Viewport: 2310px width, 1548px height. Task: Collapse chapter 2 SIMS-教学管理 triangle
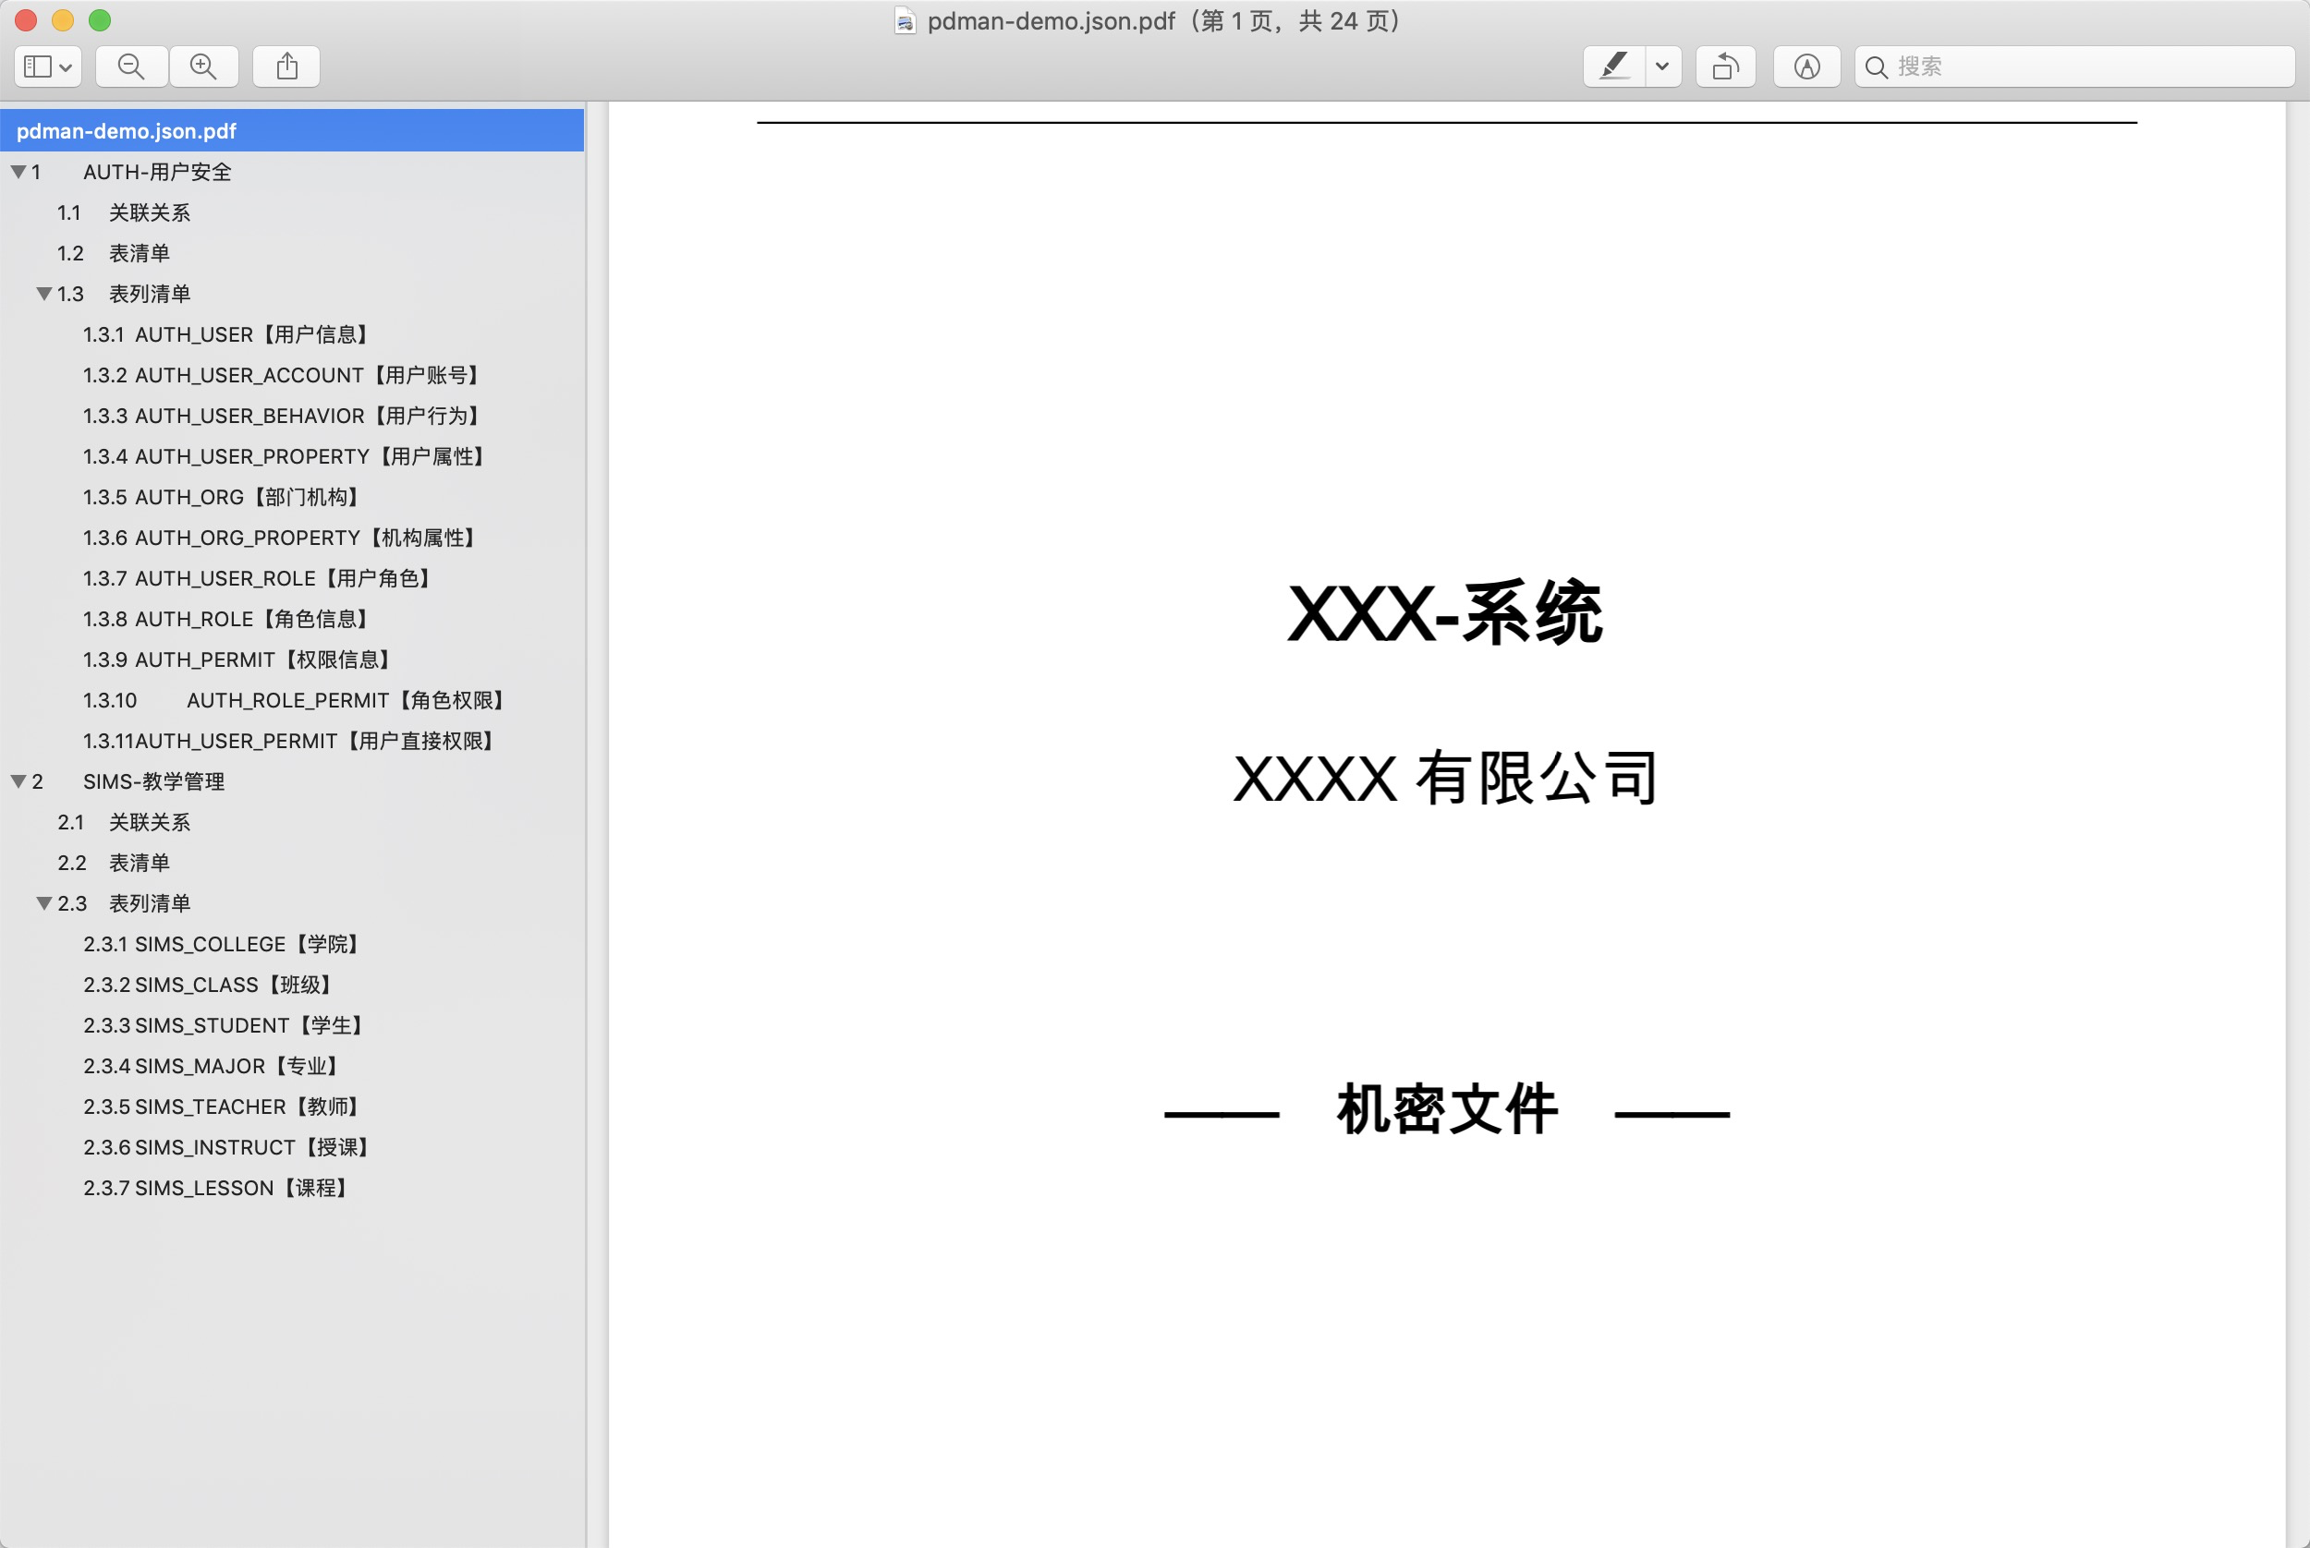click(x=18, y=780)
